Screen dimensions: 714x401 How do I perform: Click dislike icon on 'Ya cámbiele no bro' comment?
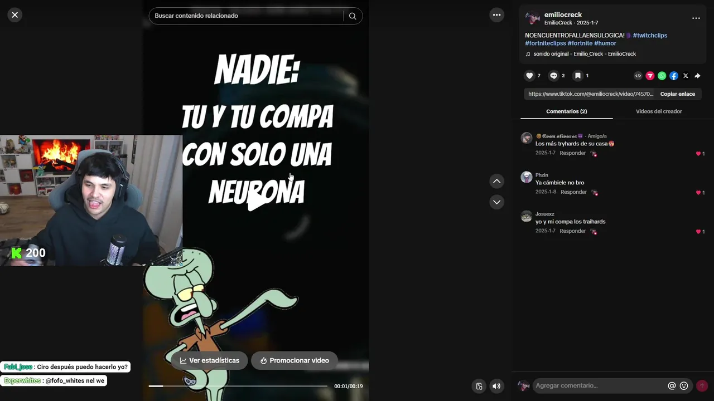click(x=594, y=193)
